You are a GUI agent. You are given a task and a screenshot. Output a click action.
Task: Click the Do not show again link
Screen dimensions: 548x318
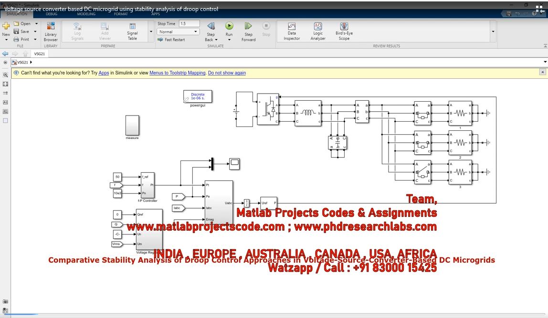227,73
